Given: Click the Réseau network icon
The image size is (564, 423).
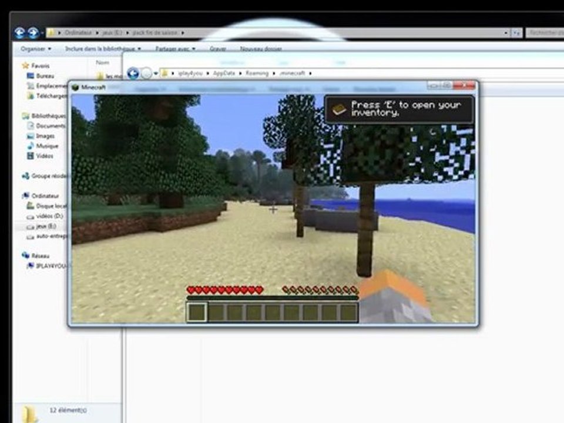Looking at the screenshot, I should [x=25, y=256].
